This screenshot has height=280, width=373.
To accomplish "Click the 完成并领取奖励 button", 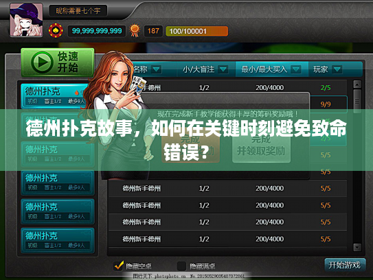I will [261, 145].
